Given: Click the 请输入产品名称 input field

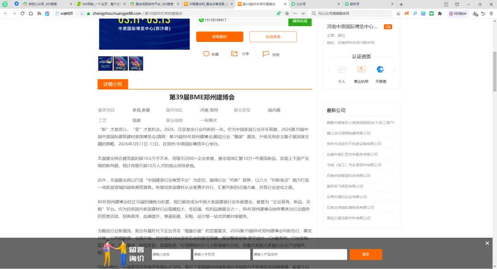Looking at the screenshot, I should coord(300,254).
